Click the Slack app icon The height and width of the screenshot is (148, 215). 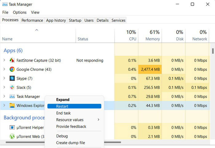[x=12, y=87]
